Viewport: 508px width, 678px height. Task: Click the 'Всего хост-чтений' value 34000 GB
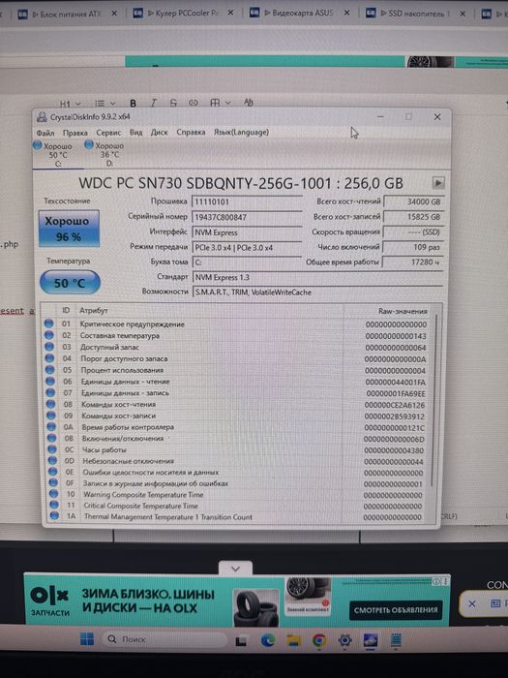coord(414,201)
